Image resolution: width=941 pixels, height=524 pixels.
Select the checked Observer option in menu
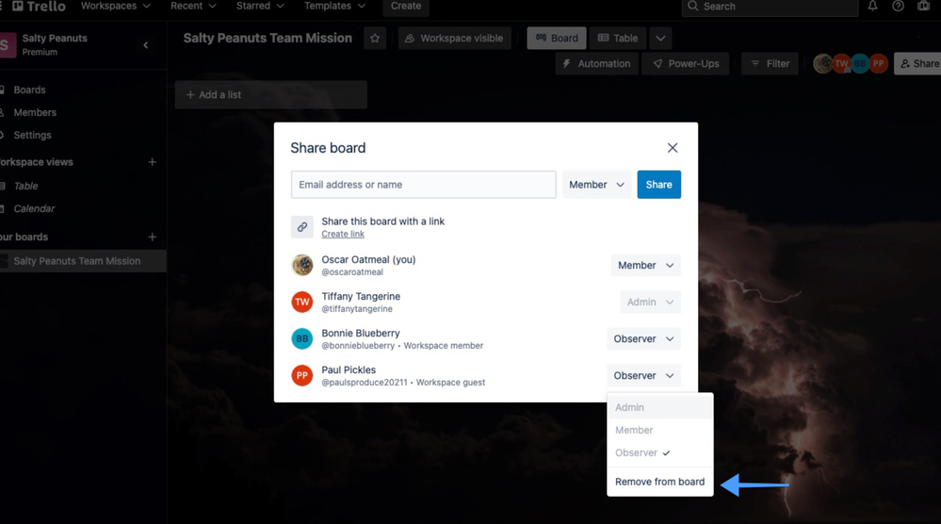point(660,452)
